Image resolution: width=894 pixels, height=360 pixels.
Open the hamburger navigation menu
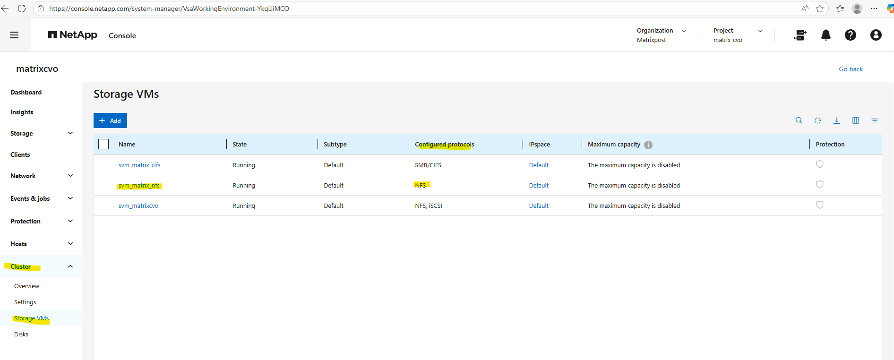click(x=14, y=35)
